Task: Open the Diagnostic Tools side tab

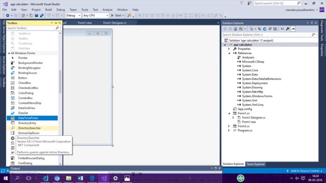Action: [322, 31]
